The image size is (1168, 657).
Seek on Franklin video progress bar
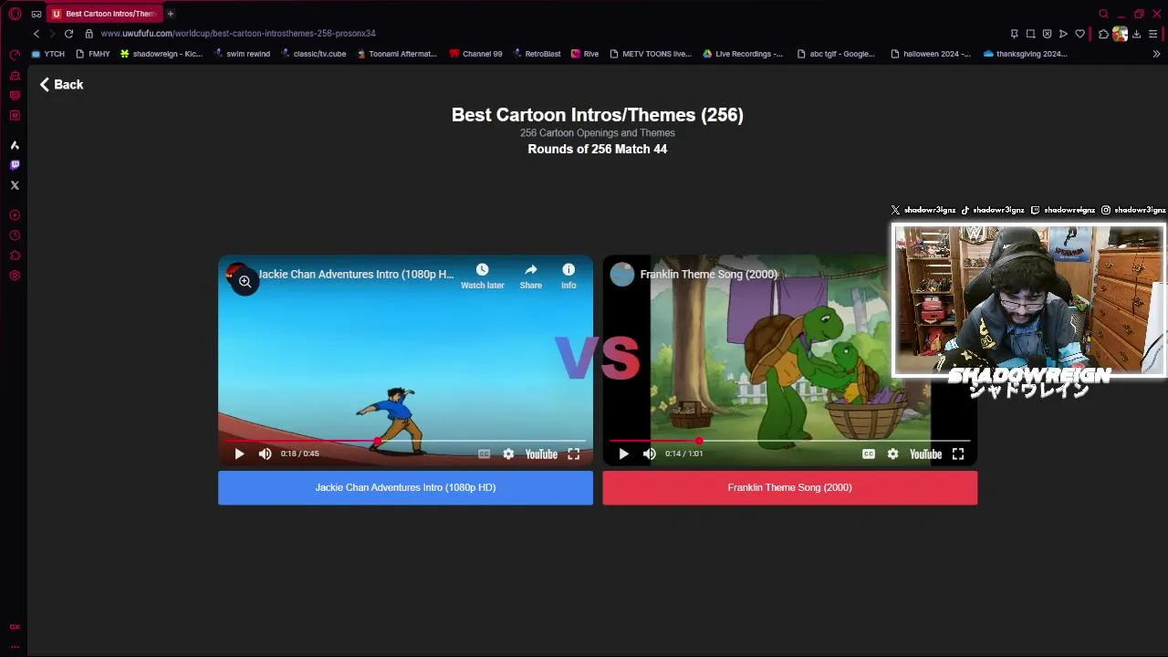pos(789,442)
